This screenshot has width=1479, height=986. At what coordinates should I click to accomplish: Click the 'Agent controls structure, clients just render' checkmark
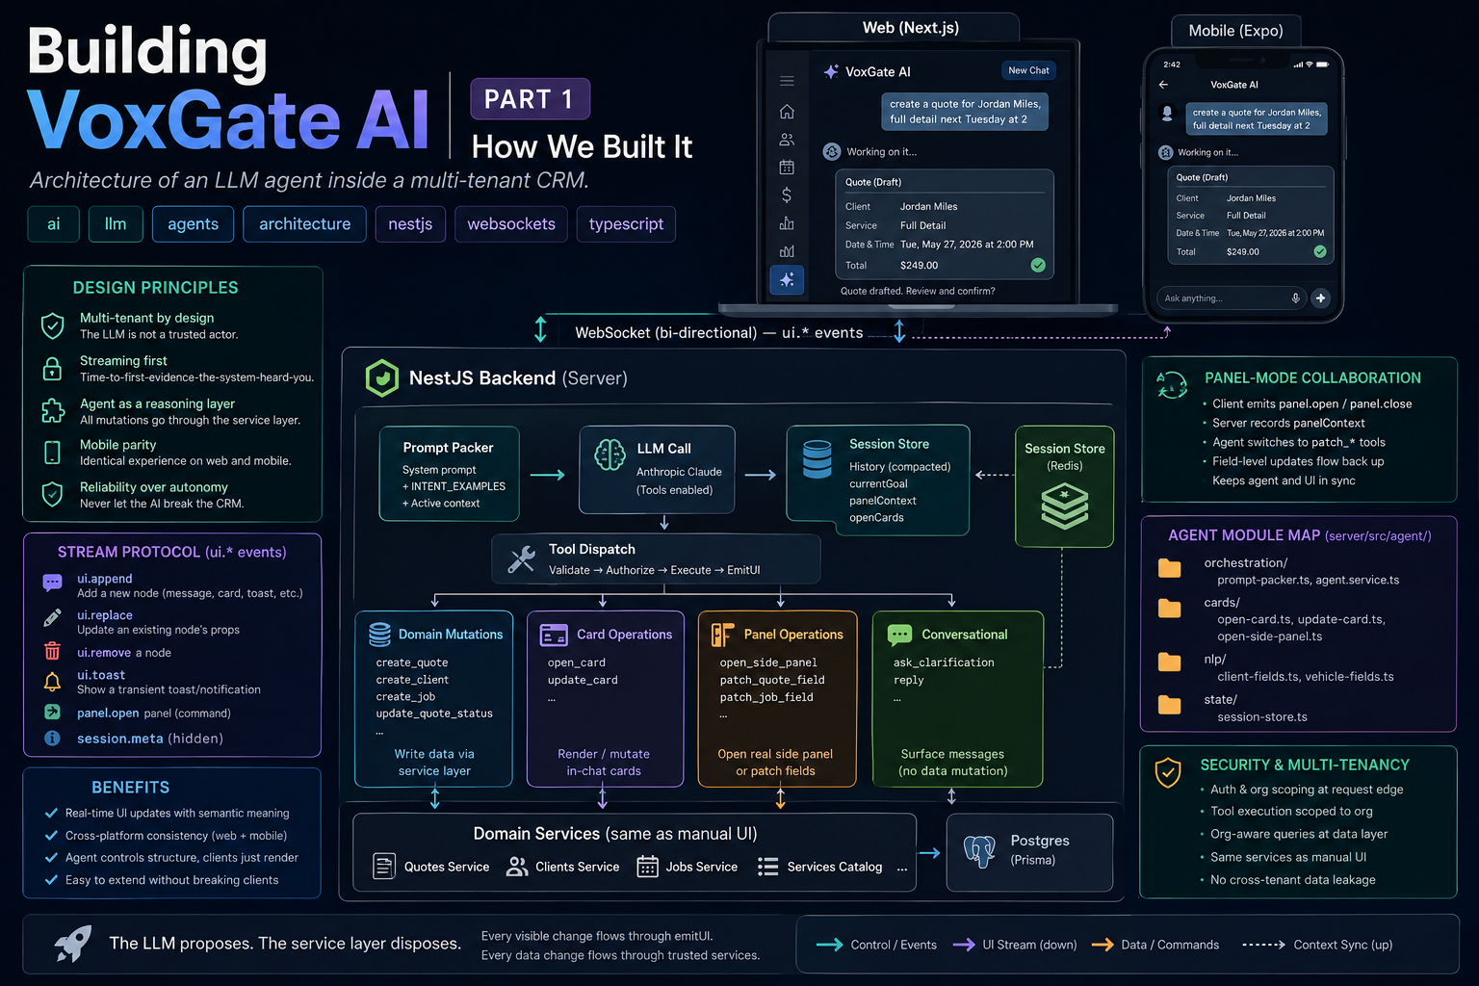click(x=51, y=857)
